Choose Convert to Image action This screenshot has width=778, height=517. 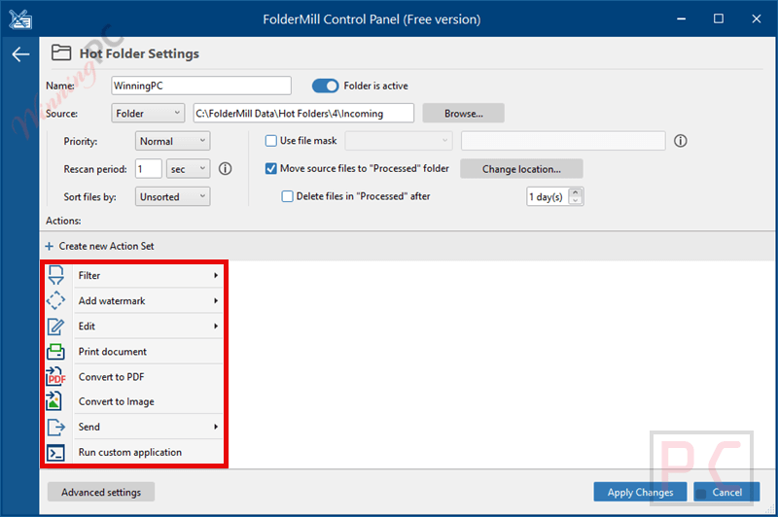(x=134, y=401)
